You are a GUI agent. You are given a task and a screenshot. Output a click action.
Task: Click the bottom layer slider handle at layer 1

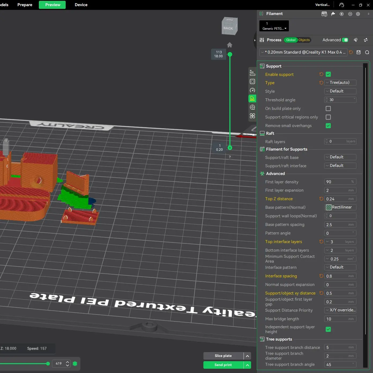pos(230,148)
